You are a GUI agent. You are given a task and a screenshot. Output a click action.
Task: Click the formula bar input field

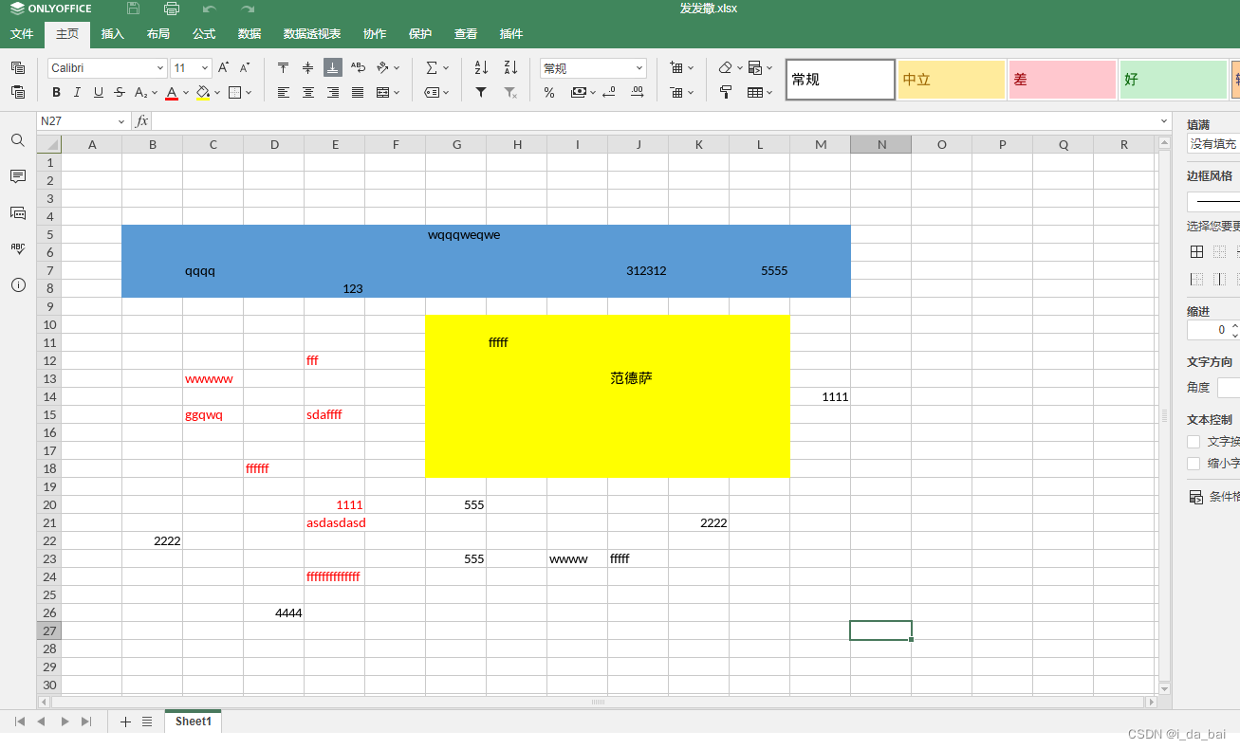655,121
